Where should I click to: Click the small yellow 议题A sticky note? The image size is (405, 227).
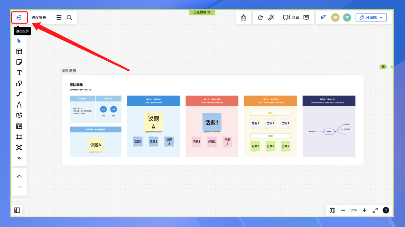96,145
